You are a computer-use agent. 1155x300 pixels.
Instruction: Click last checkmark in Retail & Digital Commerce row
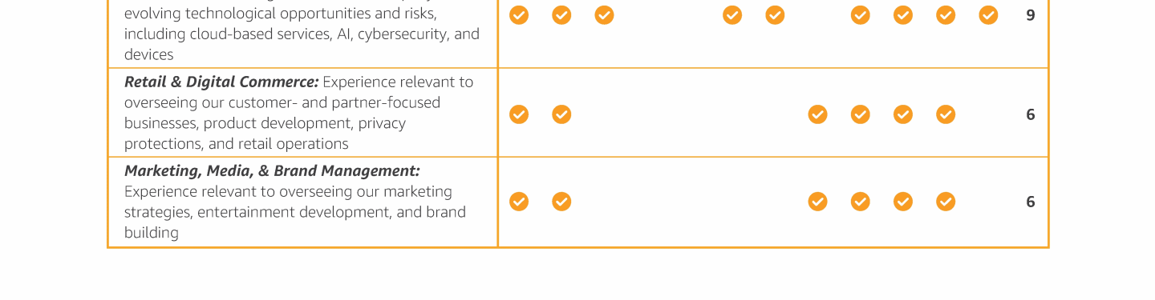[x=946, y=114]
